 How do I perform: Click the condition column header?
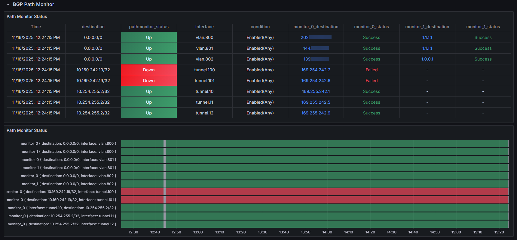coord(260,27)
